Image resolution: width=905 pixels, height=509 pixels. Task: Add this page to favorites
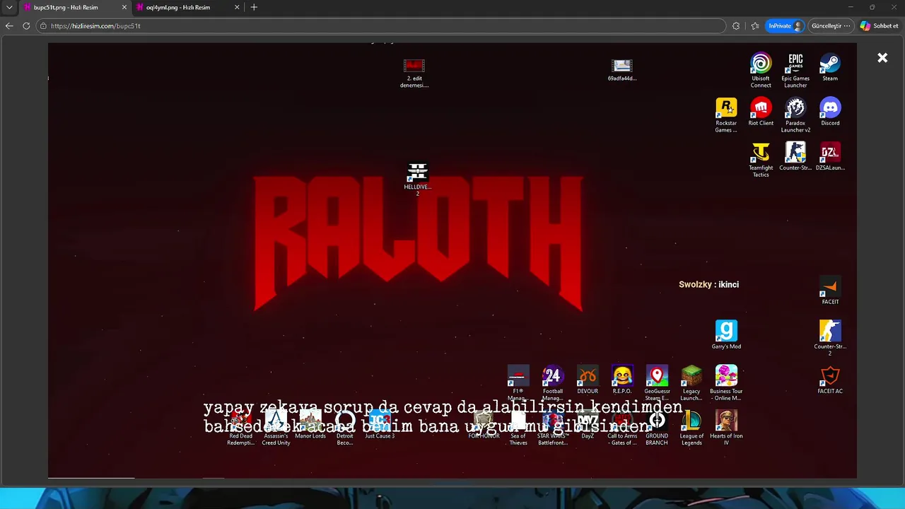click(x=754, y=26)
